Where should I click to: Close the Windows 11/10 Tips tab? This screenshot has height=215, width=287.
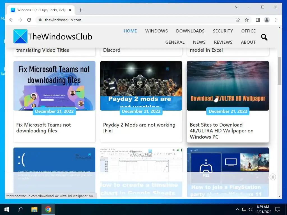tap(70, 10)
